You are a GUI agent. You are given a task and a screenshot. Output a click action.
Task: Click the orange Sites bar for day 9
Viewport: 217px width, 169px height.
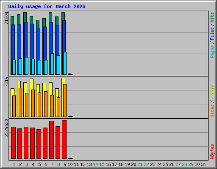tap(65, 101)
